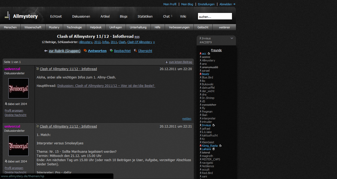The width and height of the screenshot is (337, 179).
Task: Click 'melden' to report the first post
Action: 186,119
